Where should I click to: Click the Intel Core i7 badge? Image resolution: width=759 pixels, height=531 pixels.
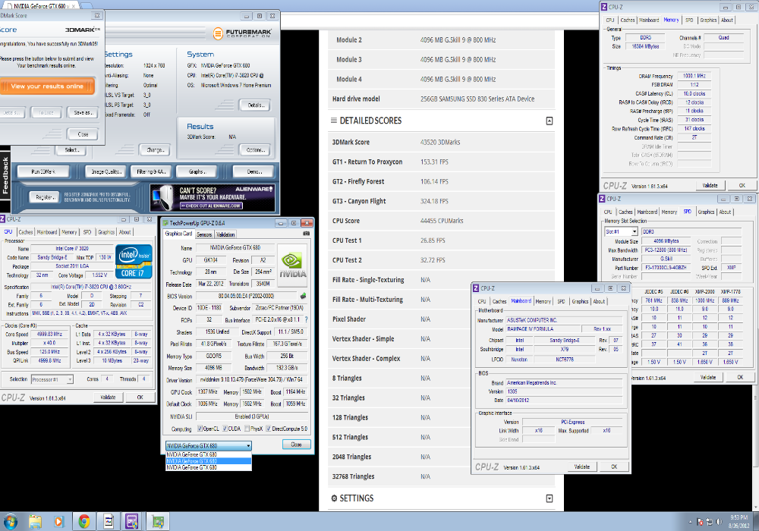pyautogui.click(x=134, y=261)
